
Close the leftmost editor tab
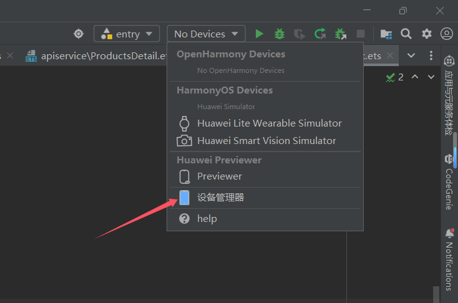[x=10, y=55]
